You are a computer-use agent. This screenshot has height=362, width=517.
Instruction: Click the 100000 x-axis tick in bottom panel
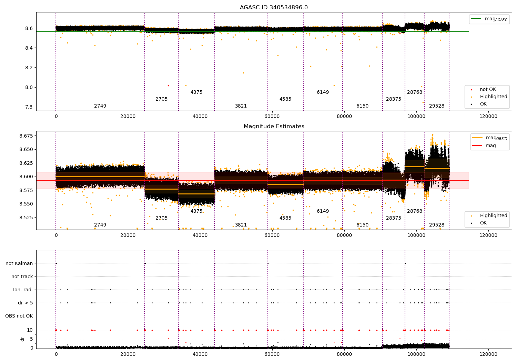(416, 354)
